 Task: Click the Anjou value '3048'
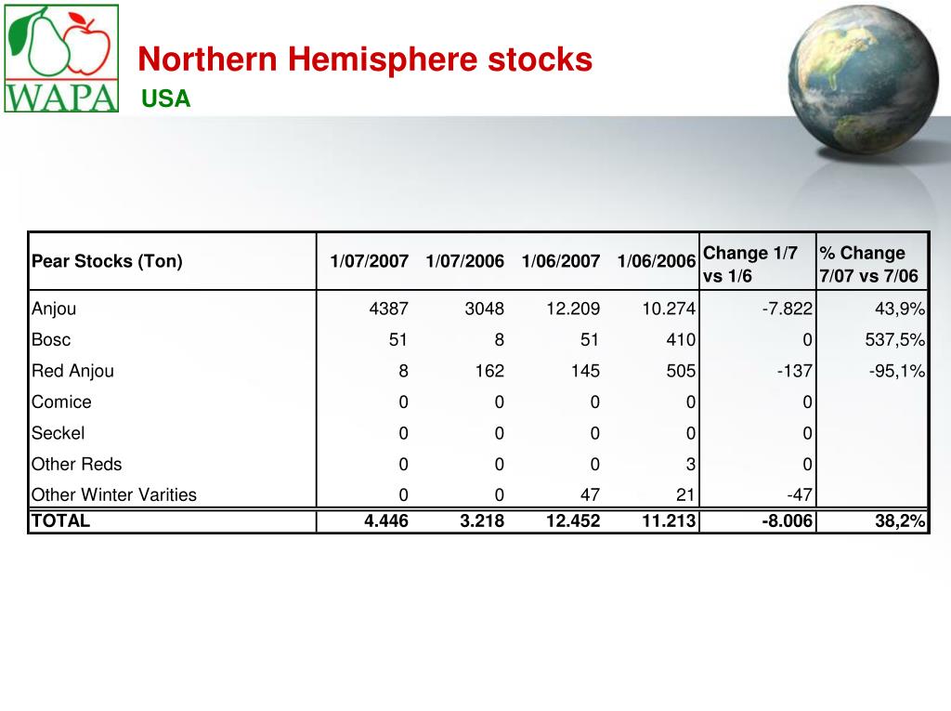click(485, 309)
